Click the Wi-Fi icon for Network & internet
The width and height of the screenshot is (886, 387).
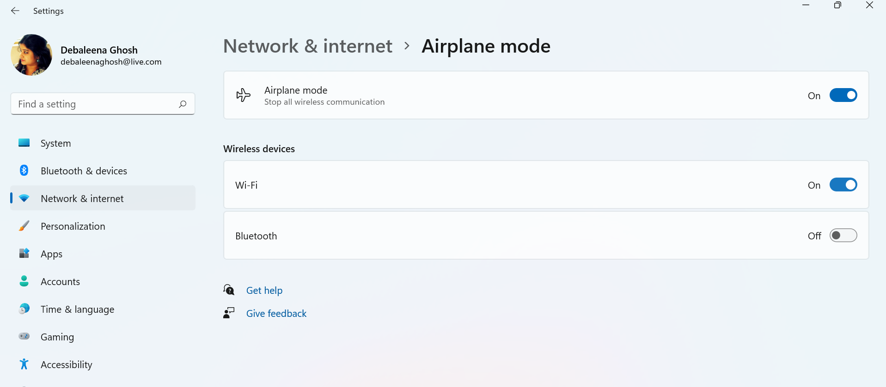(x=24, y=198)
